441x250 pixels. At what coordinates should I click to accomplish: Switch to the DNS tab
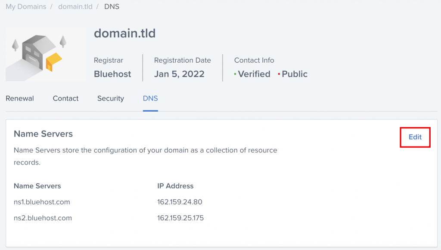[x=150, y=98]
